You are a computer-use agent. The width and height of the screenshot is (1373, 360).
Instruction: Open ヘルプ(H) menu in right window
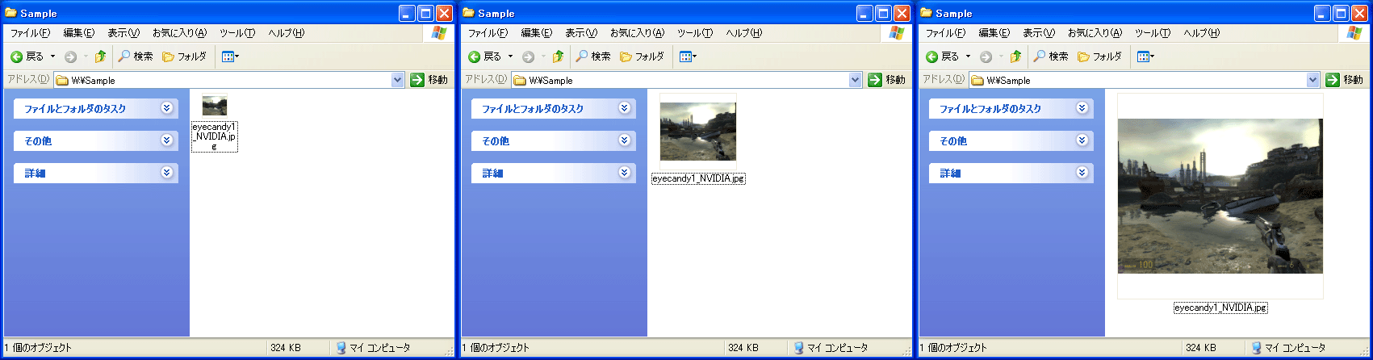click(x=1201, y=33)
